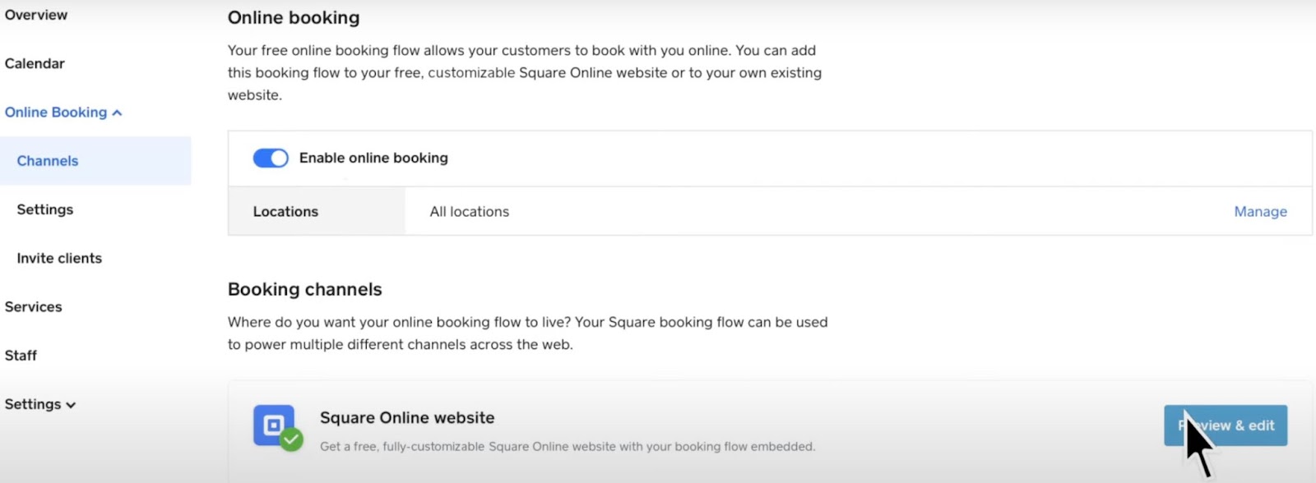
Task: Click the 'Locations' row label
Action: click(285, 211)
